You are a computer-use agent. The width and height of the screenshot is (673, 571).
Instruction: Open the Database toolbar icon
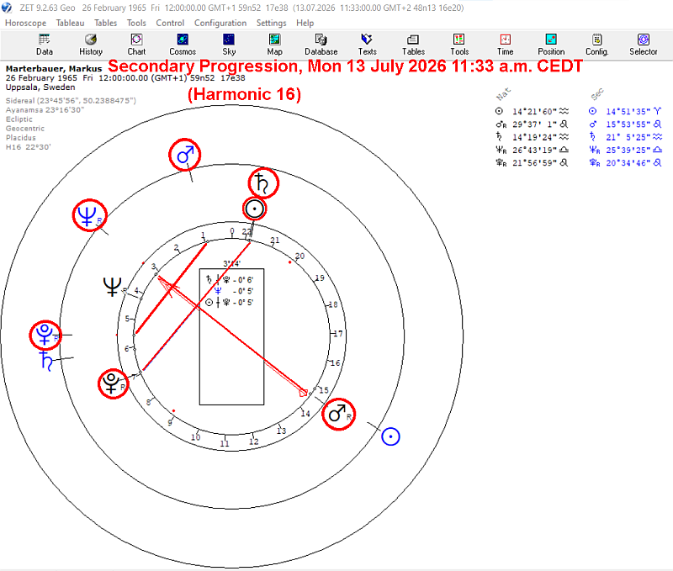pos(321,45)
